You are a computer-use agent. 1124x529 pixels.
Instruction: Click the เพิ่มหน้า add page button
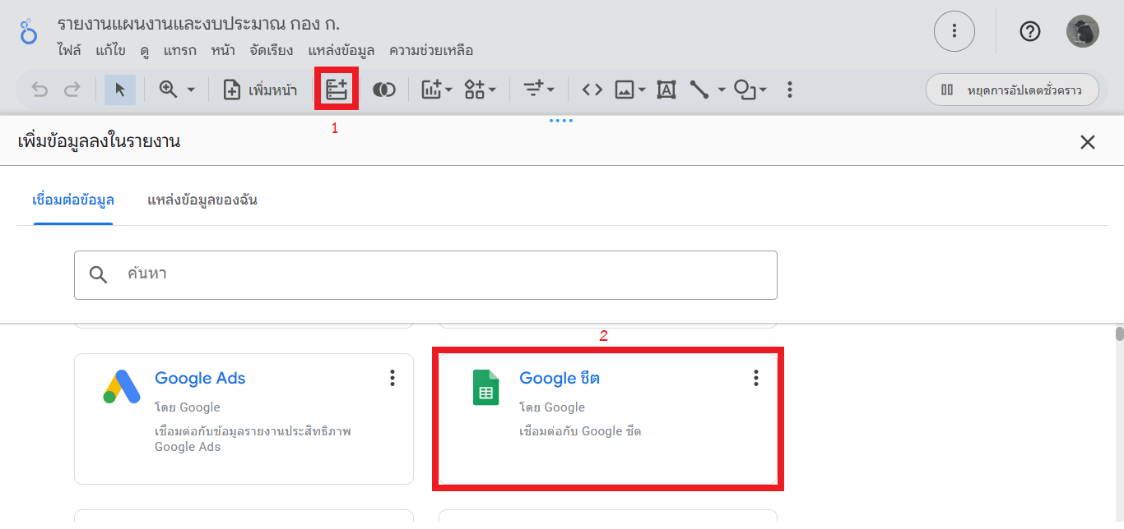click(261, 90)
